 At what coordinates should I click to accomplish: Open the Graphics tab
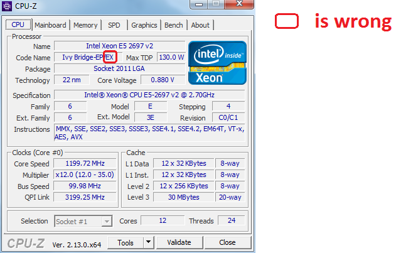(144, 25)
